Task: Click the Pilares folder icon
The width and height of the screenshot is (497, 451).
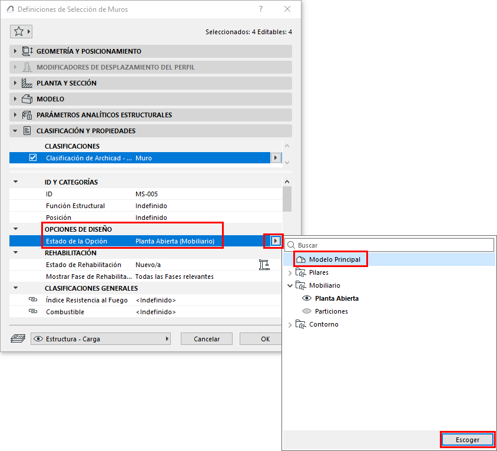Action: click(x=300, y=272)
